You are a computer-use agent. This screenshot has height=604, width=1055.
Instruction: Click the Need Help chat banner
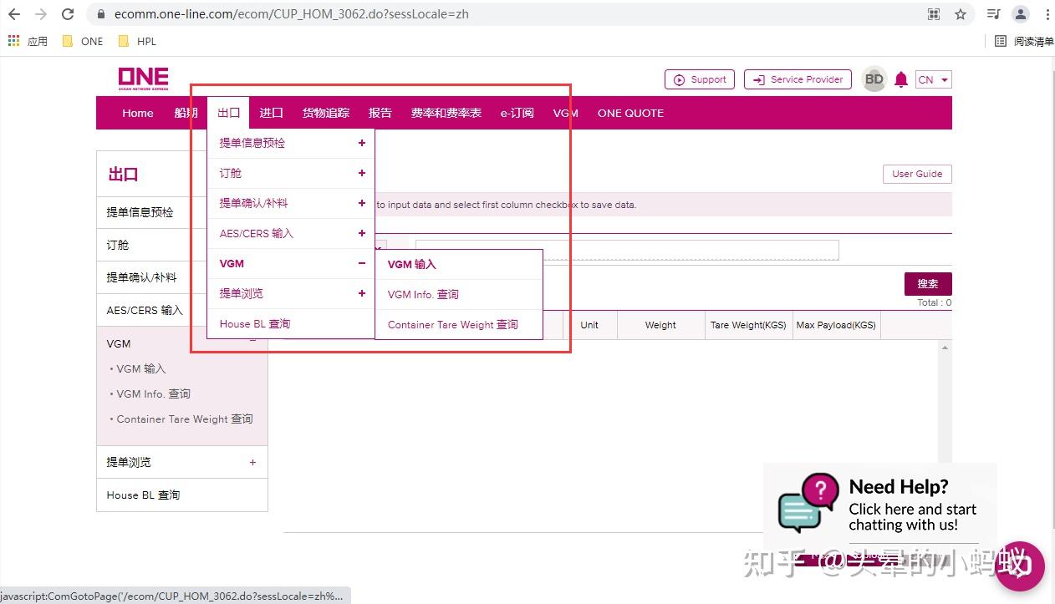(x=880, y=504)
